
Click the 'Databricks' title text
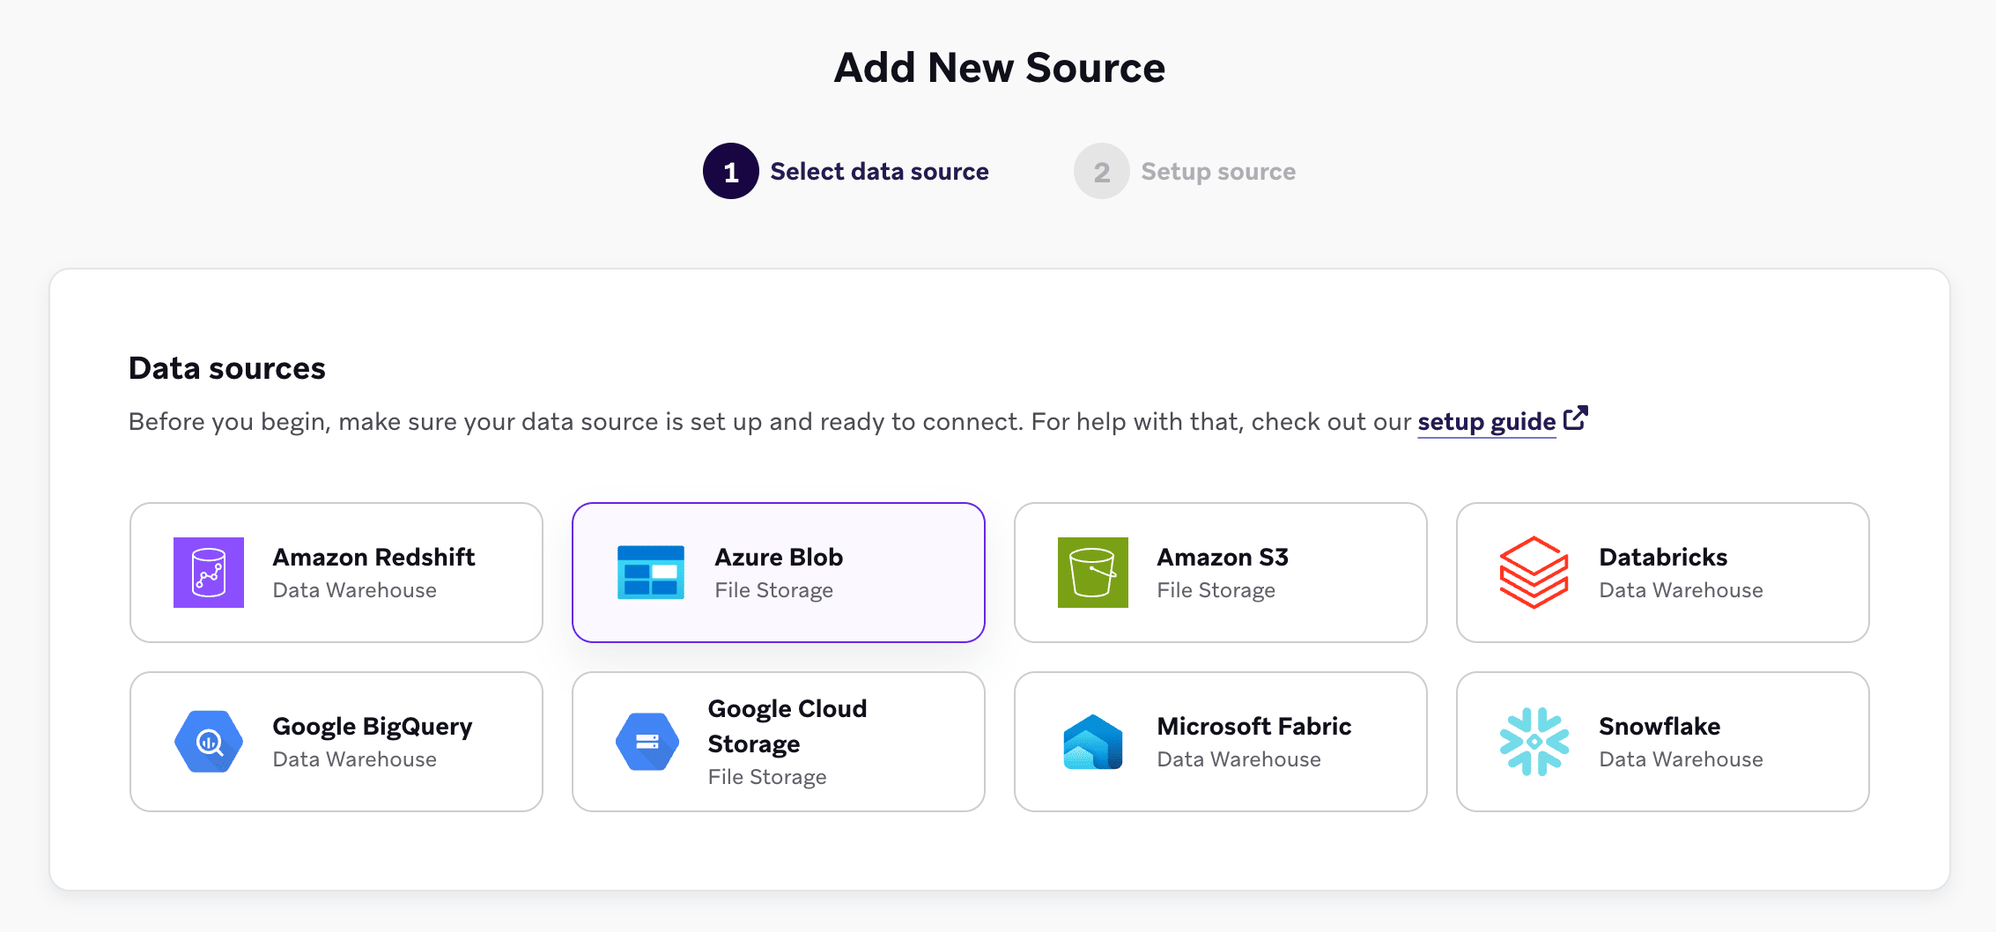coord(1663,557)
